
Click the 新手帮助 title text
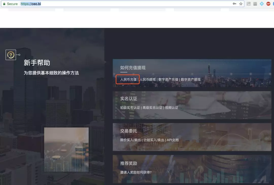[x=37, y=63]
